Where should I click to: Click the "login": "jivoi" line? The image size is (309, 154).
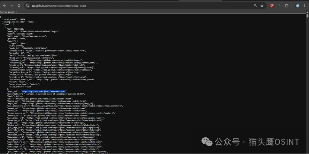[x=19, y=43]
